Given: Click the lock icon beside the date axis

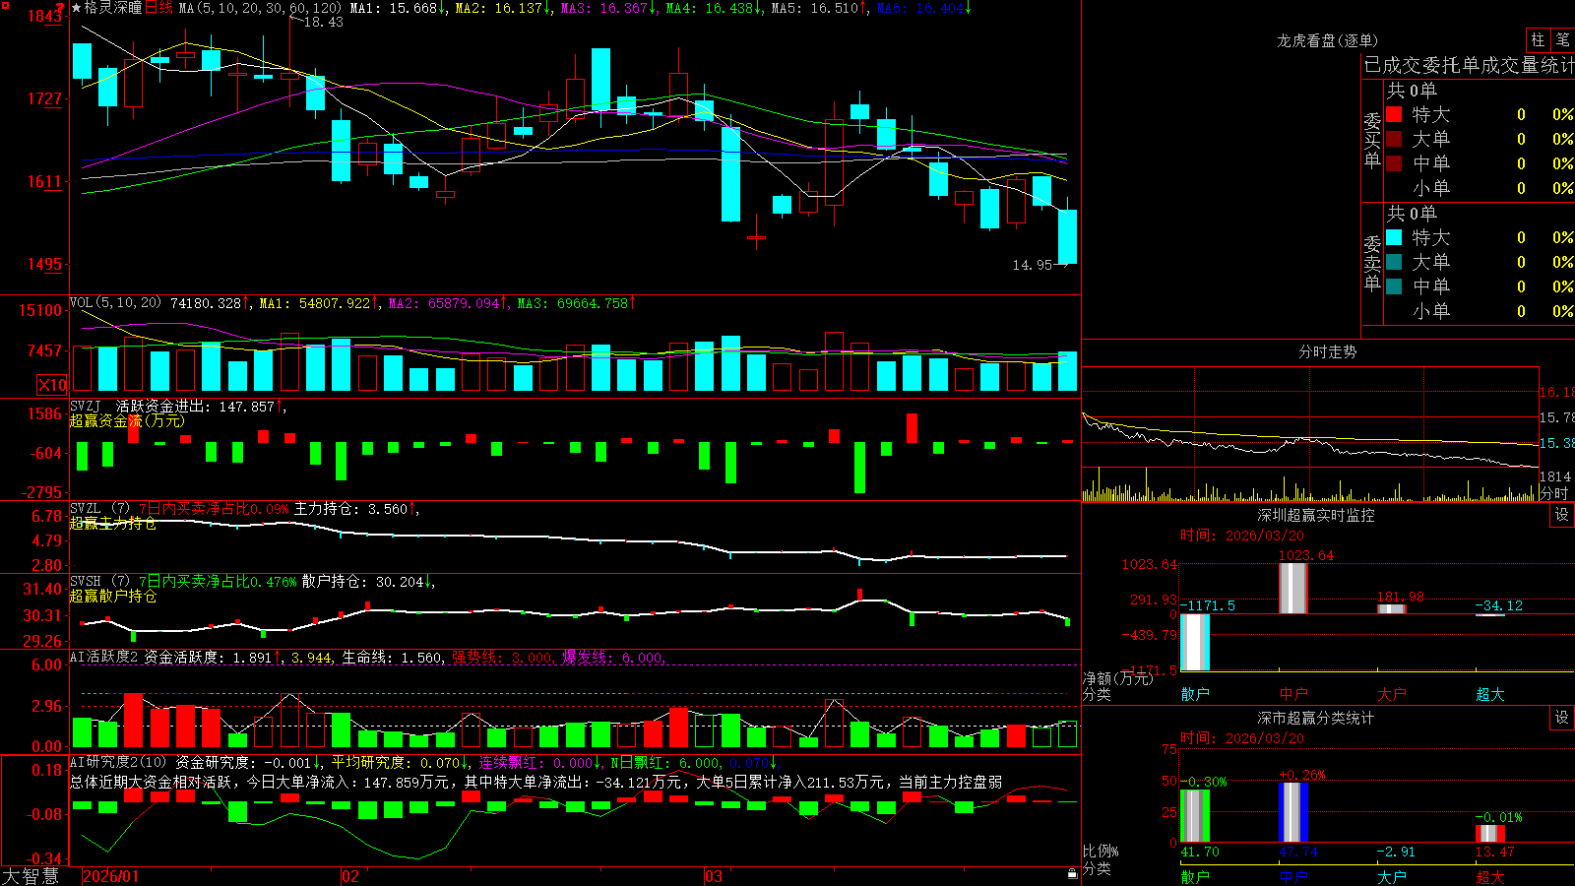Looking at the screenshot, I should pyautogui.click(x=1073, y=874).
